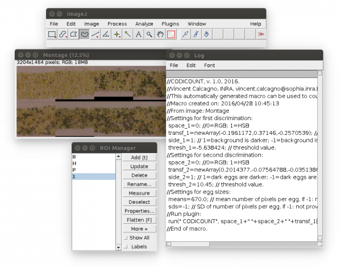341x267 pixels.
Task: Select ROI item 1 in list
Action: [94, 176]
